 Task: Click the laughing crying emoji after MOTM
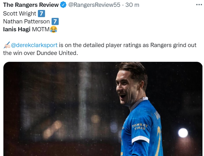[53, 29]
